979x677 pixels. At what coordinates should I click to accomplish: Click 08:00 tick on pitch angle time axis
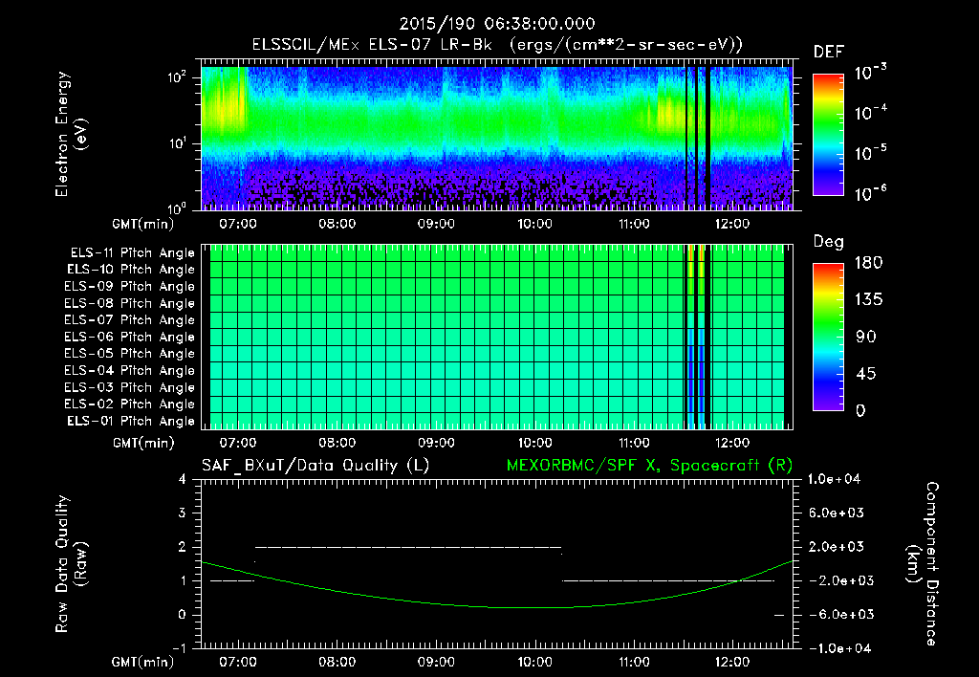[x=337, y=444]
